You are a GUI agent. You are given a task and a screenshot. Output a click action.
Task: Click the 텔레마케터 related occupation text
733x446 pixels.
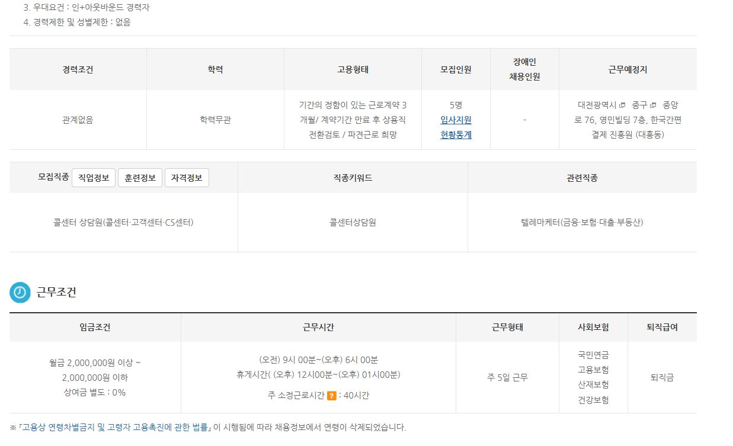click(582, 223)
